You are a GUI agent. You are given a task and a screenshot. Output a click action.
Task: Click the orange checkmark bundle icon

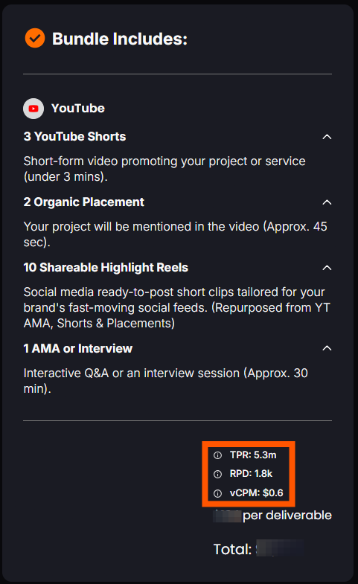pyautogui.click(x=35, y=38)
